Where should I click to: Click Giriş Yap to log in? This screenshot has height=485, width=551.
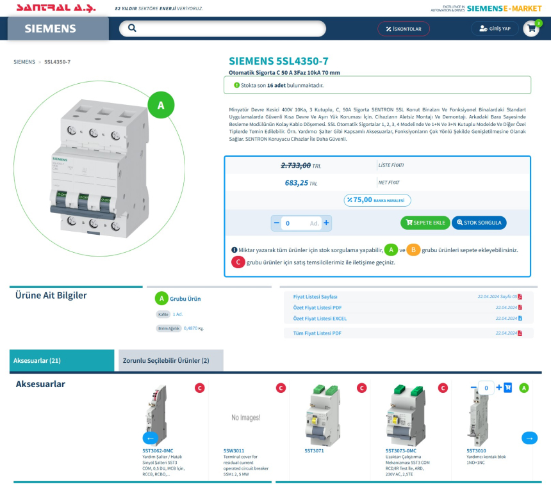tap(495, 29)
